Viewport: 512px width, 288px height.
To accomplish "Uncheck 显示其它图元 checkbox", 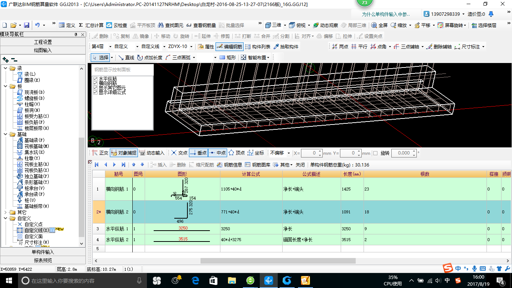I will pos(96,88).
